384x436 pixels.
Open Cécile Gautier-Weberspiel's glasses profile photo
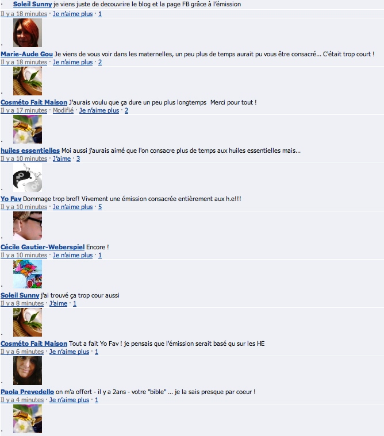[x=28, y=226]
